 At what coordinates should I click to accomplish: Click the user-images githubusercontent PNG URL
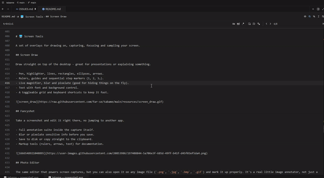(126, 153)
